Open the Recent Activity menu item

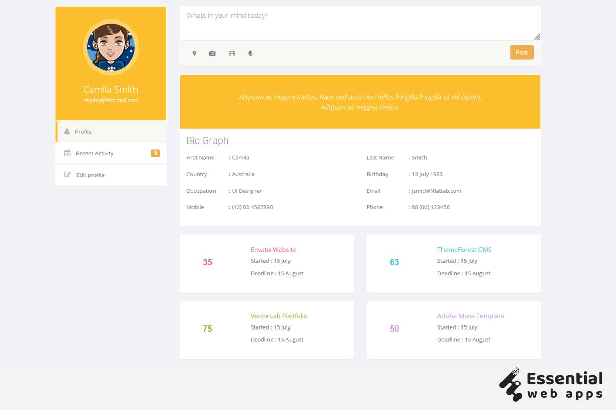point(94,153)
